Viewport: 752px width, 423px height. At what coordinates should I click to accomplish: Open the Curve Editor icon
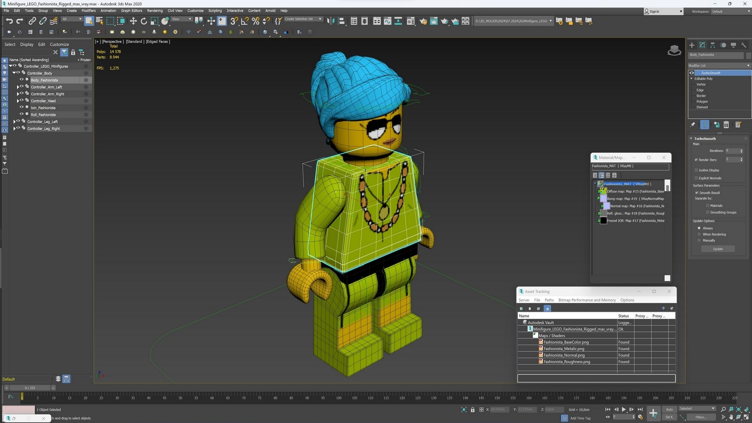387,21
